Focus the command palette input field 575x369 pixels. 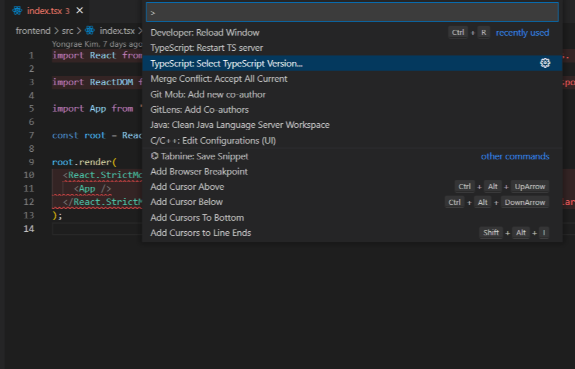(352, 12)
